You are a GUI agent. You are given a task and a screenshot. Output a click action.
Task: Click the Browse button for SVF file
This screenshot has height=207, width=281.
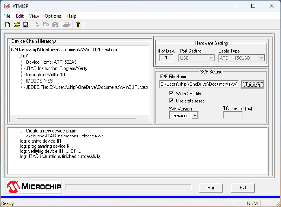click(x=253, y=84)
